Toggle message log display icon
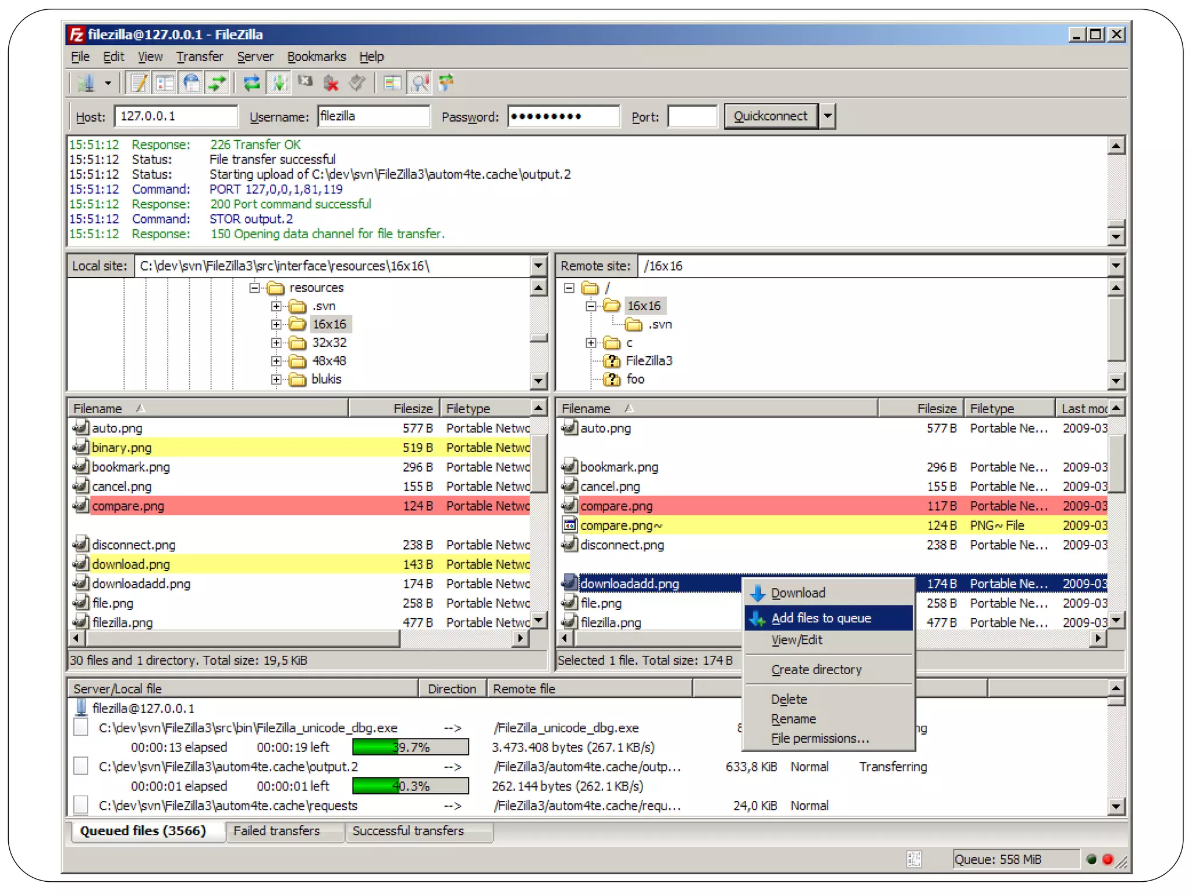 pos(139,83)
